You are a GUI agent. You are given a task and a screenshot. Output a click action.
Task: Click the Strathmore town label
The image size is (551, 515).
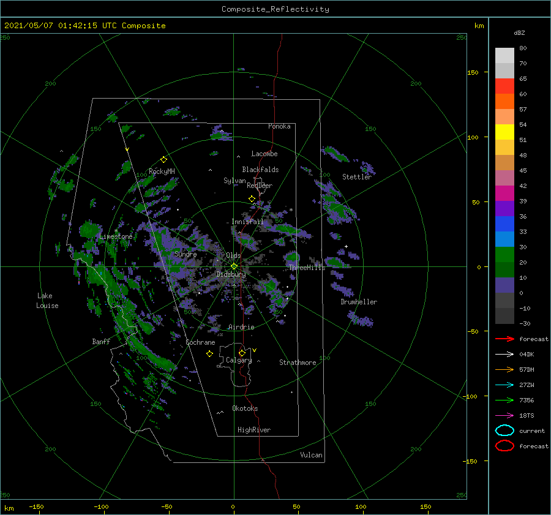tap(298, 363)
